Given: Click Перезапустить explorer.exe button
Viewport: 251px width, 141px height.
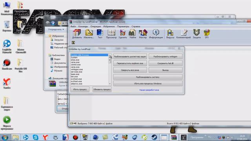Looking at the screenshot, I should [130, 63].
